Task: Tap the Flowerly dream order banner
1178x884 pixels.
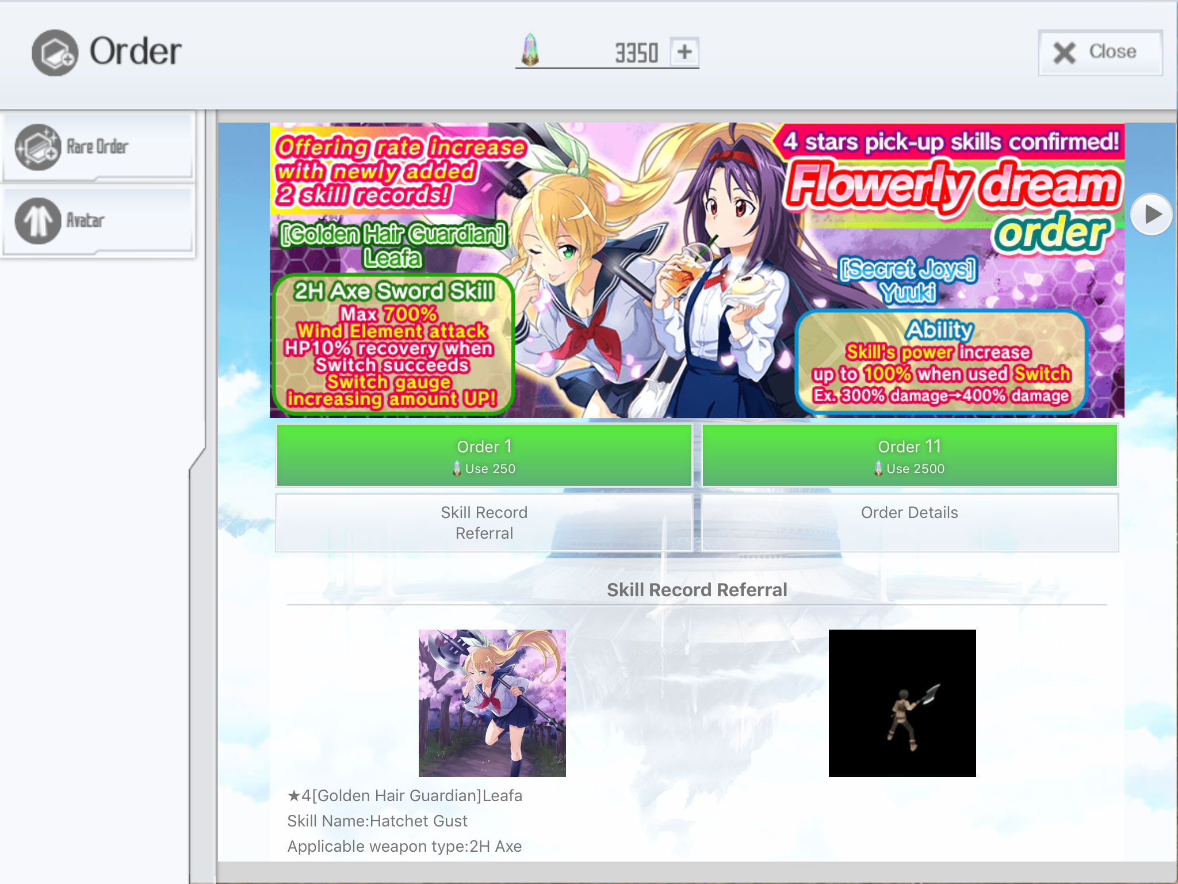Action: 697,270
